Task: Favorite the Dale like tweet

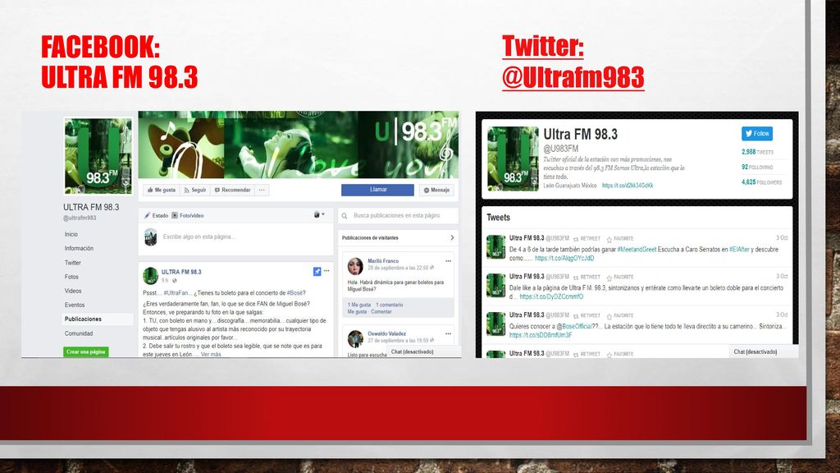Action: pyautogui.click(x=620, y=278)
